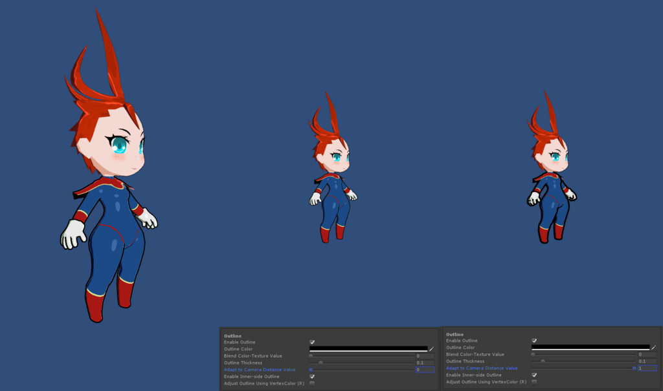Enable Adjust Outline Using VertexColor, Adapt value 0 panel

pyautogui.click(x=312, y=383)
